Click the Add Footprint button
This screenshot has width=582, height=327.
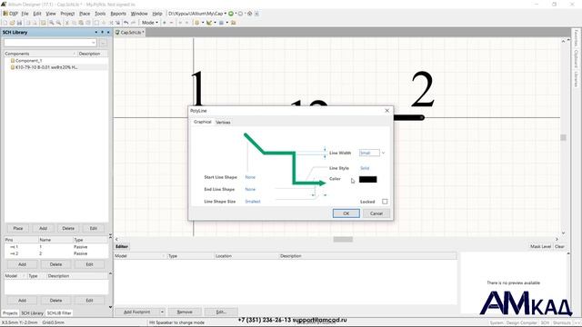tap(137, 312)
